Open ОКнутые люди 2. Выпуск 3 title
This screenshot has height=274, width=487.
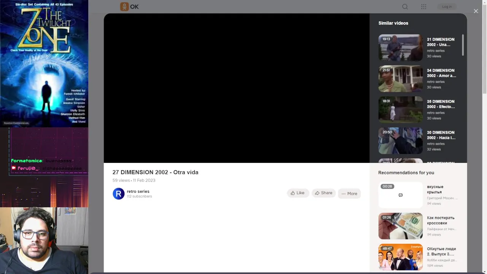441,251
